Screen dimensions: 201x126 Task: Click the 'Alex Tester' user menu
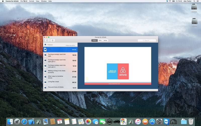point(187,1)
